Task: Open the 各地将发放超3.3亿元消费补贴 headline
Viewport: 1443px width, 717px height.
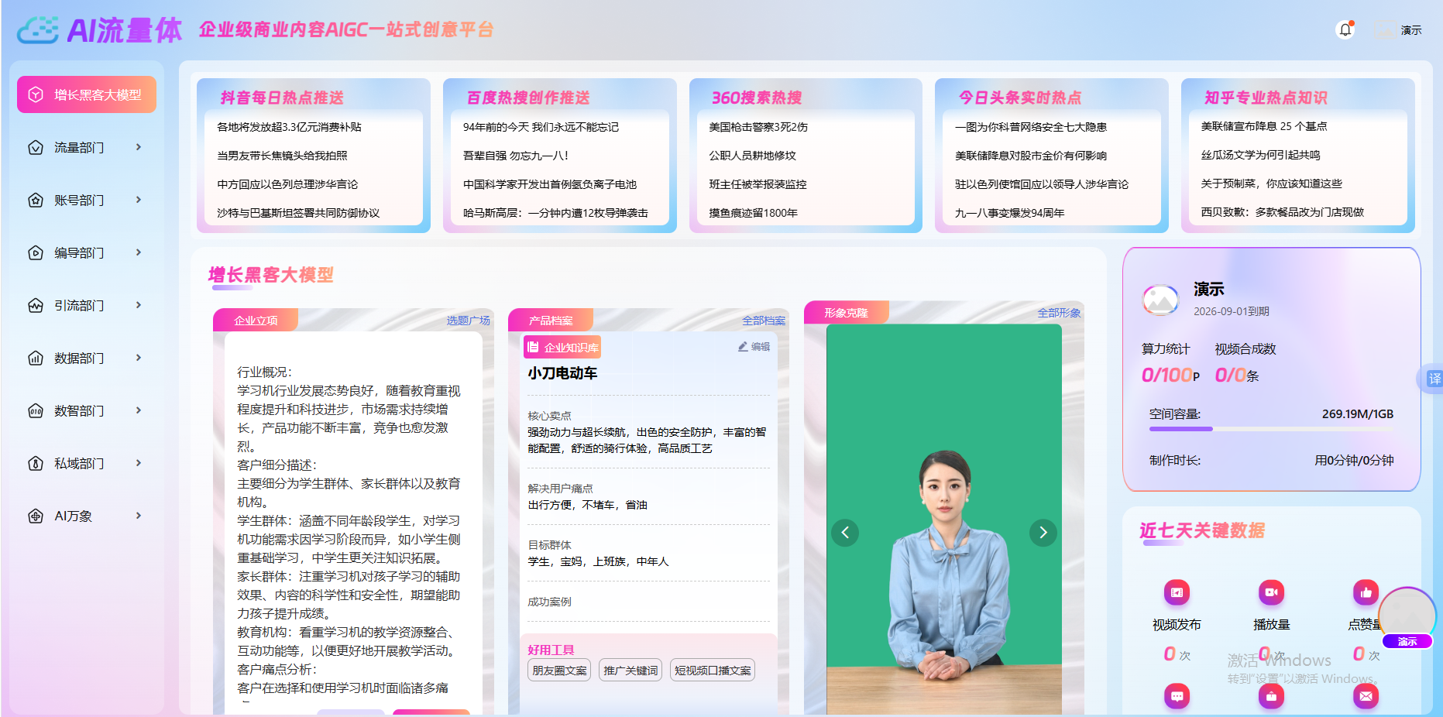Action: pos(289,127)
